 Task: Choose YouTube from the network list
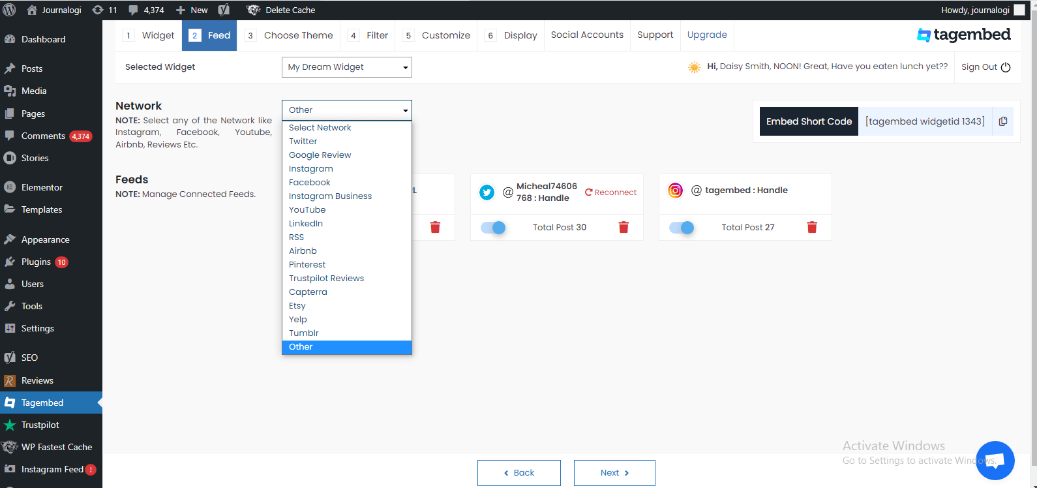tap(347, 210)
